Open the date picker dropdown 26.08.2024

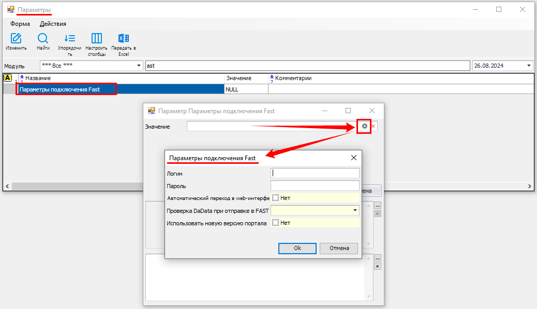tap(528, 66)
